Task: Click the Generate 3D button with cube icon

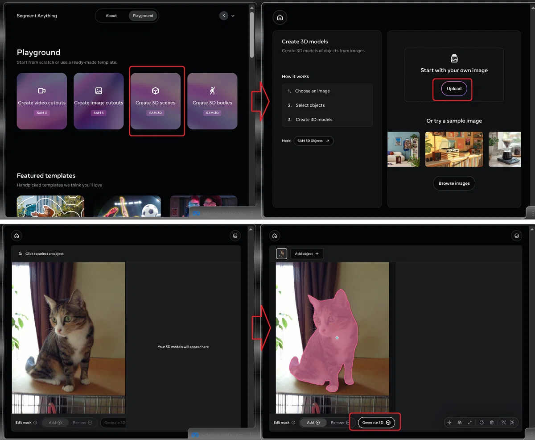Action: click(376, 423)
